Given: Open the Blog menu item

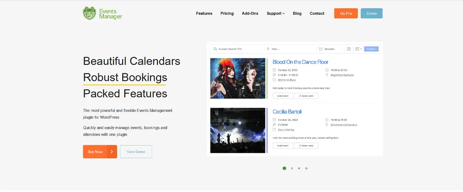Looking at the screenshot, I should point(297,13).
